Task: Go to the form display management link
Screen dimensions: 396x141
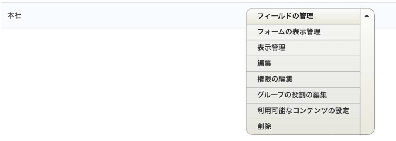Action: pos(288,32)
